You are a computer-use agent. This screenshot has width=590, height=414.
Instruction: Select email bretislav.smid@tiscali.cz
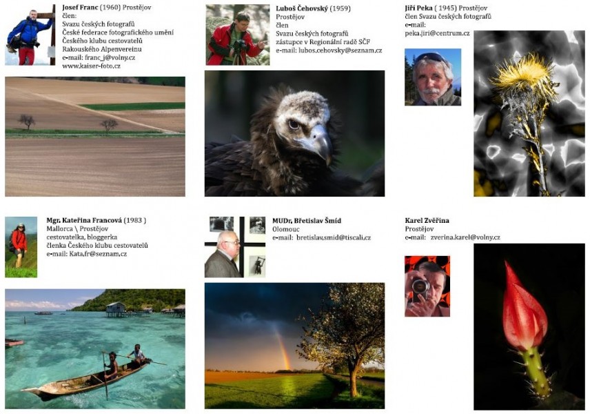(334, 237)
